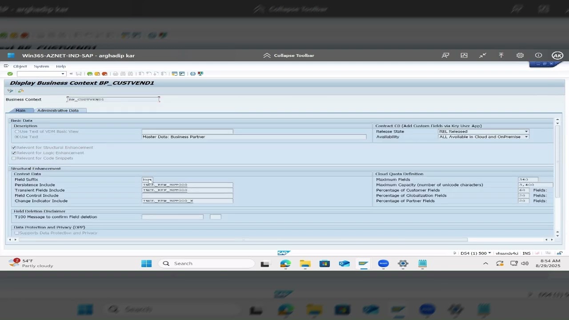Show hidden system tray icons
The image size is (569, 320).
[485, 264]
